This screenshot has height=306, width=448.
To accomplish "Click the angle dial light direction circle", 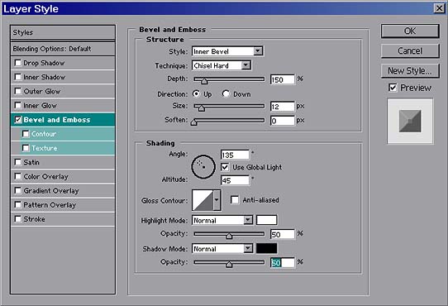I will pos(203,167).
